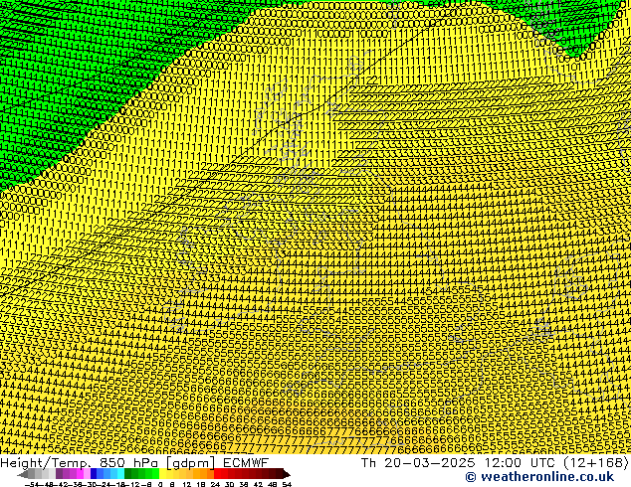The width and height of the screenshot is (631, 487).
Task: Pick the dark purple legend segment
Action: [59, 474]
